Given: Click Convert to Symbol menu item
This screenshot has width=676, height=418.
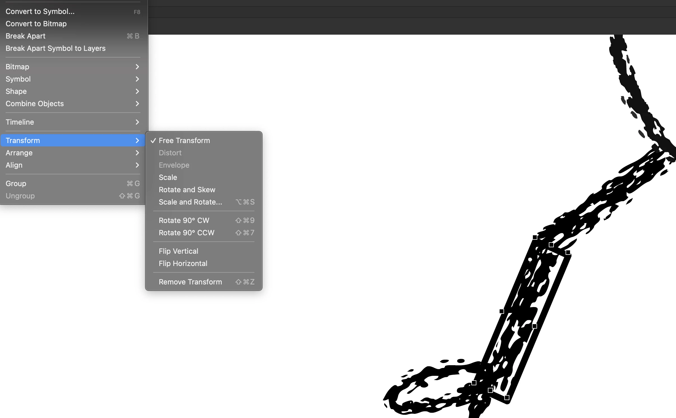Looking at the screenshot, I should click(x=40, y=11).
